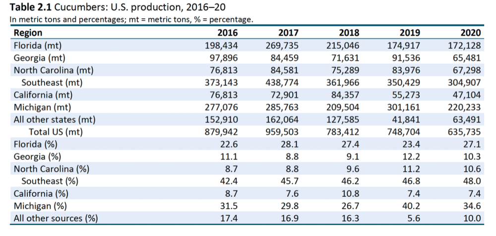Click Michigan 2019 value '301,161'

pos(404,108)
